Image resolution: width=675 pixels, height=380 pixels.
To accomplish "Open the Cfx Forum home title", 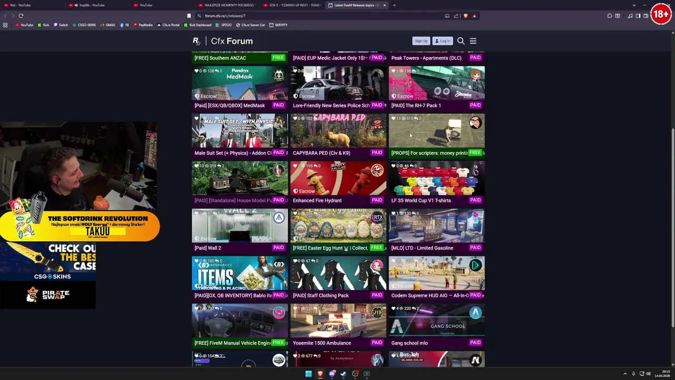I will (x=232, y=41).
